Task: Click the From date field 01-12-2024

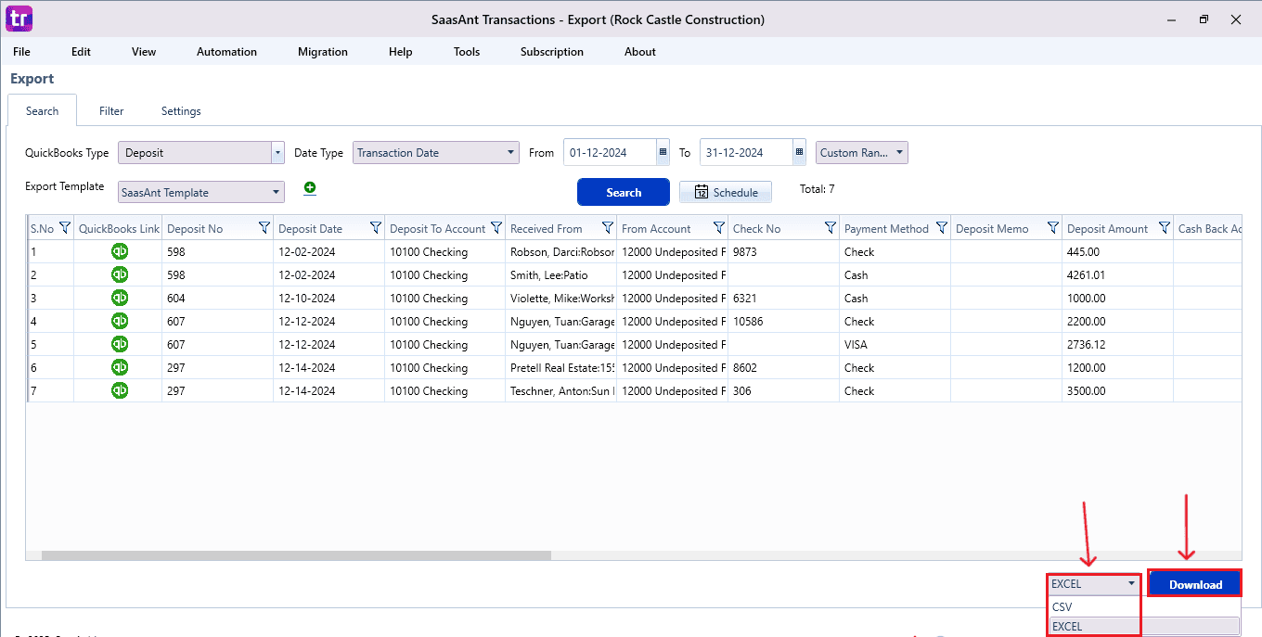Action: (610, 153)
